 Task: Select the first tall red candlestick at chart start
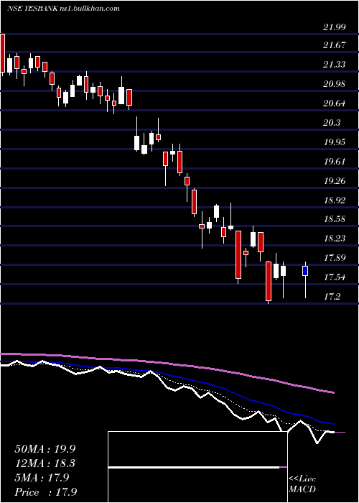coord(3,53)
